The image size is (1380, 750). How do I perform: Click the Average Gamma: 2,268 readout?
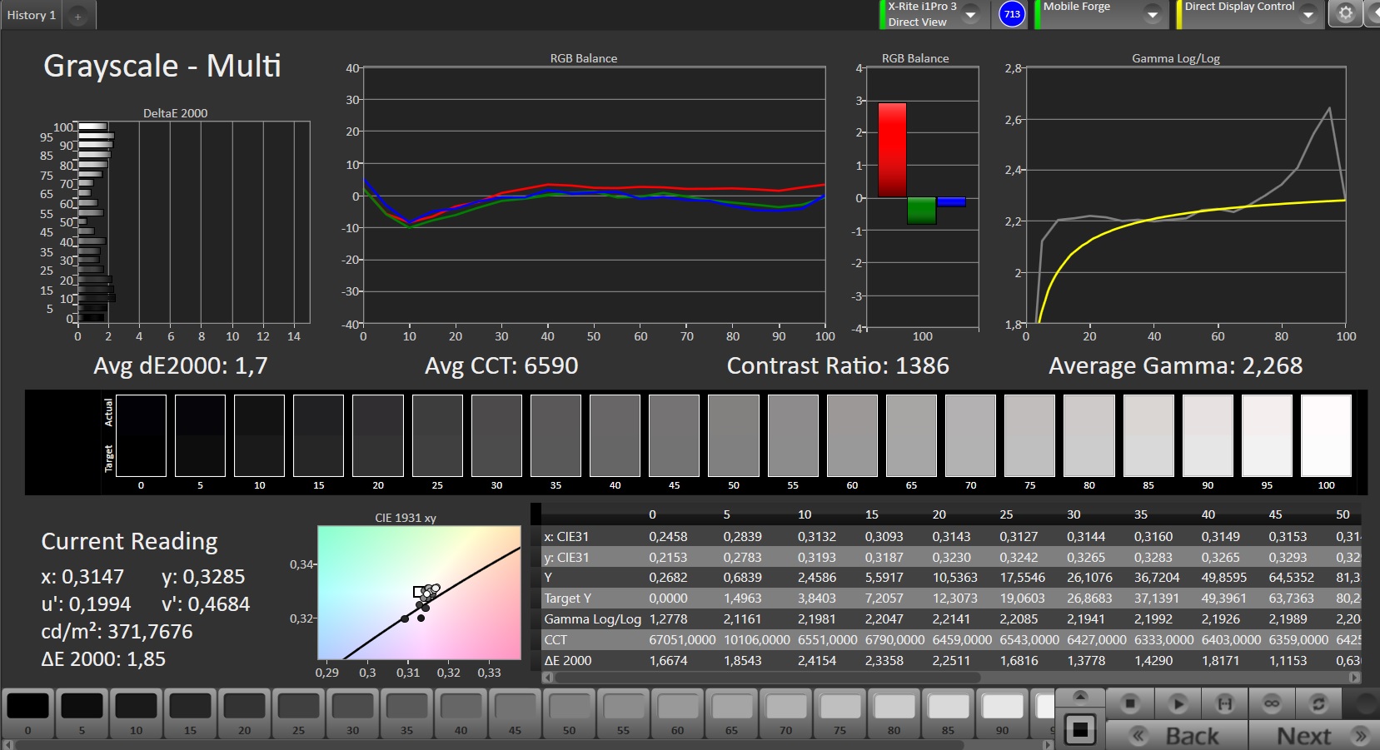click(1175, 366)
